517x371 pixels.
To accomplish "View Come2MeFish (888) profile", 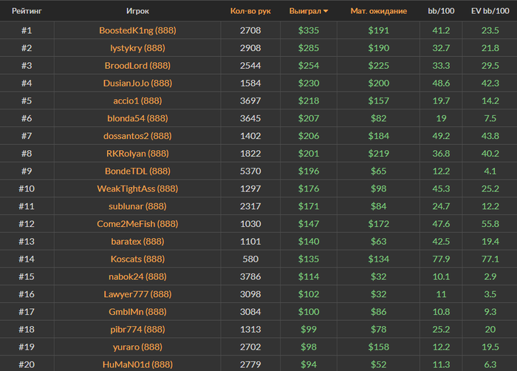I will [x=137, y=224].
